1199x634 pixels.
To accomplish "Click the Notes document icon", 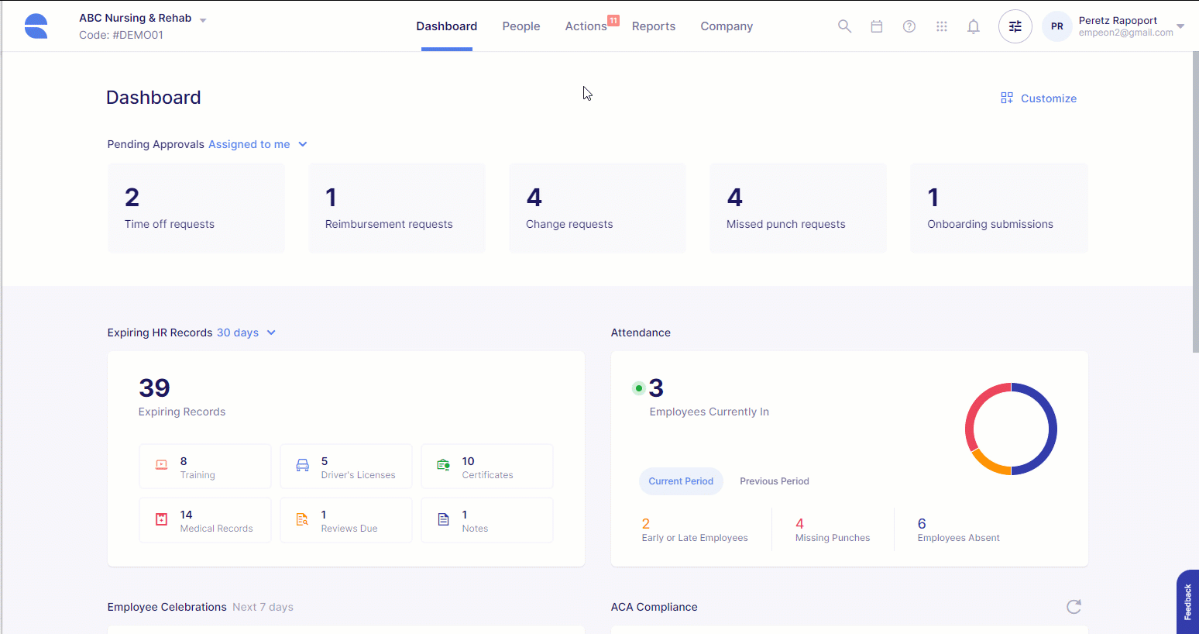I will pyautogui.click(x=443, y=519).
